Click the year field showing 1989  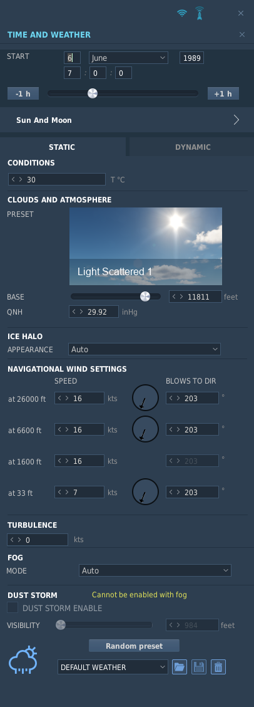(x=191, y=58)
